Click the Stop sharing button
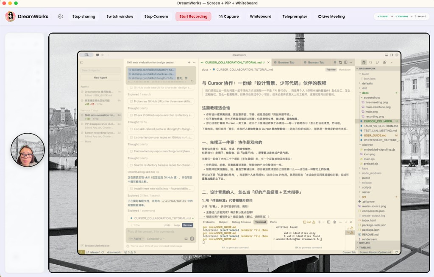Viewport: 434px width, 277px height. click(83, 16)
